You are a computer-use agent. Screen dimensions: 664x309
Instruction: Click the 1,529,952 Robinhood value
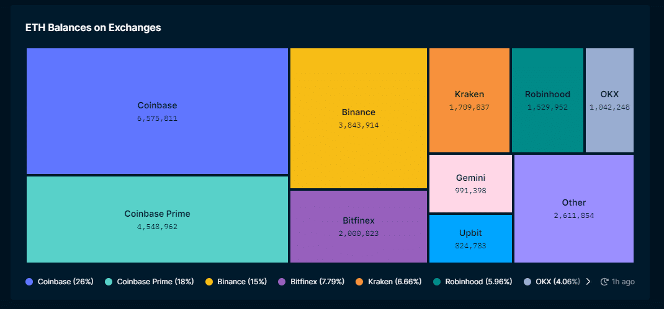point(547,107)
